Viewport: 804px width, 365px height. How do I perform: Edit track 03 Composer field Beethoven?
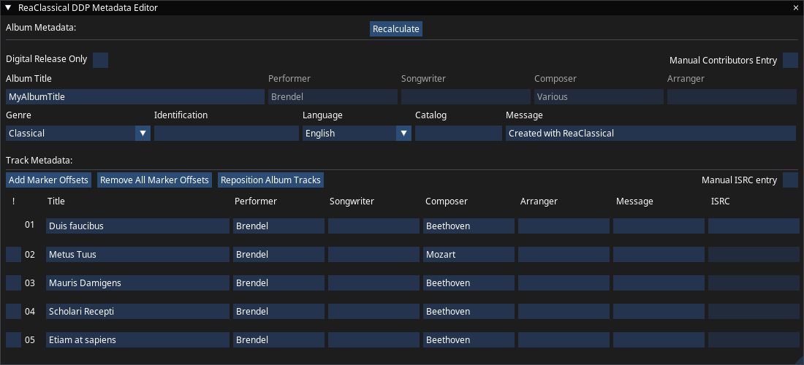469,283
